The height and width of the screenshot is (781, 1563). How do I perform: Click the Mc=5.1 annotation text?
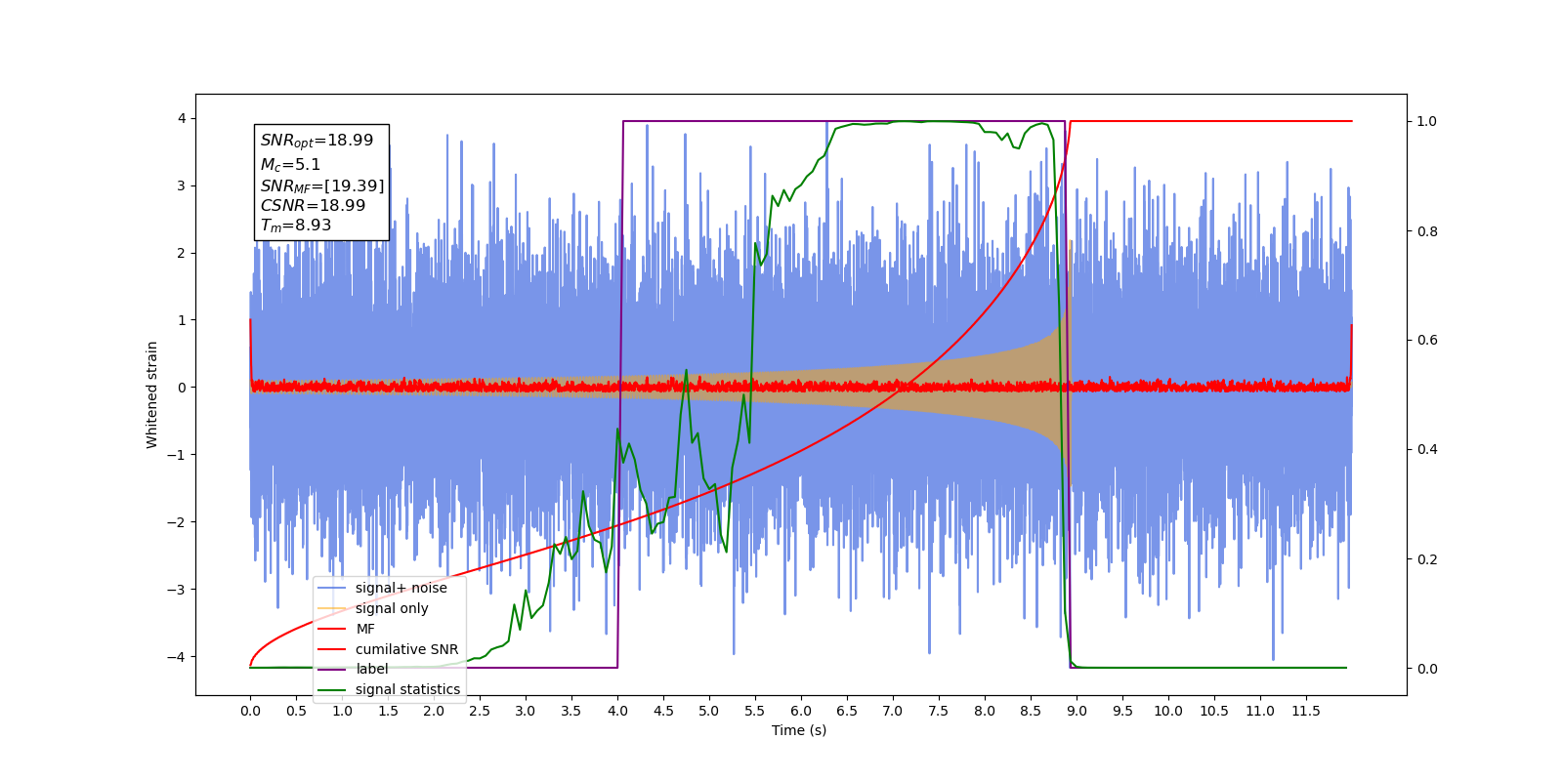pos(290,165)
